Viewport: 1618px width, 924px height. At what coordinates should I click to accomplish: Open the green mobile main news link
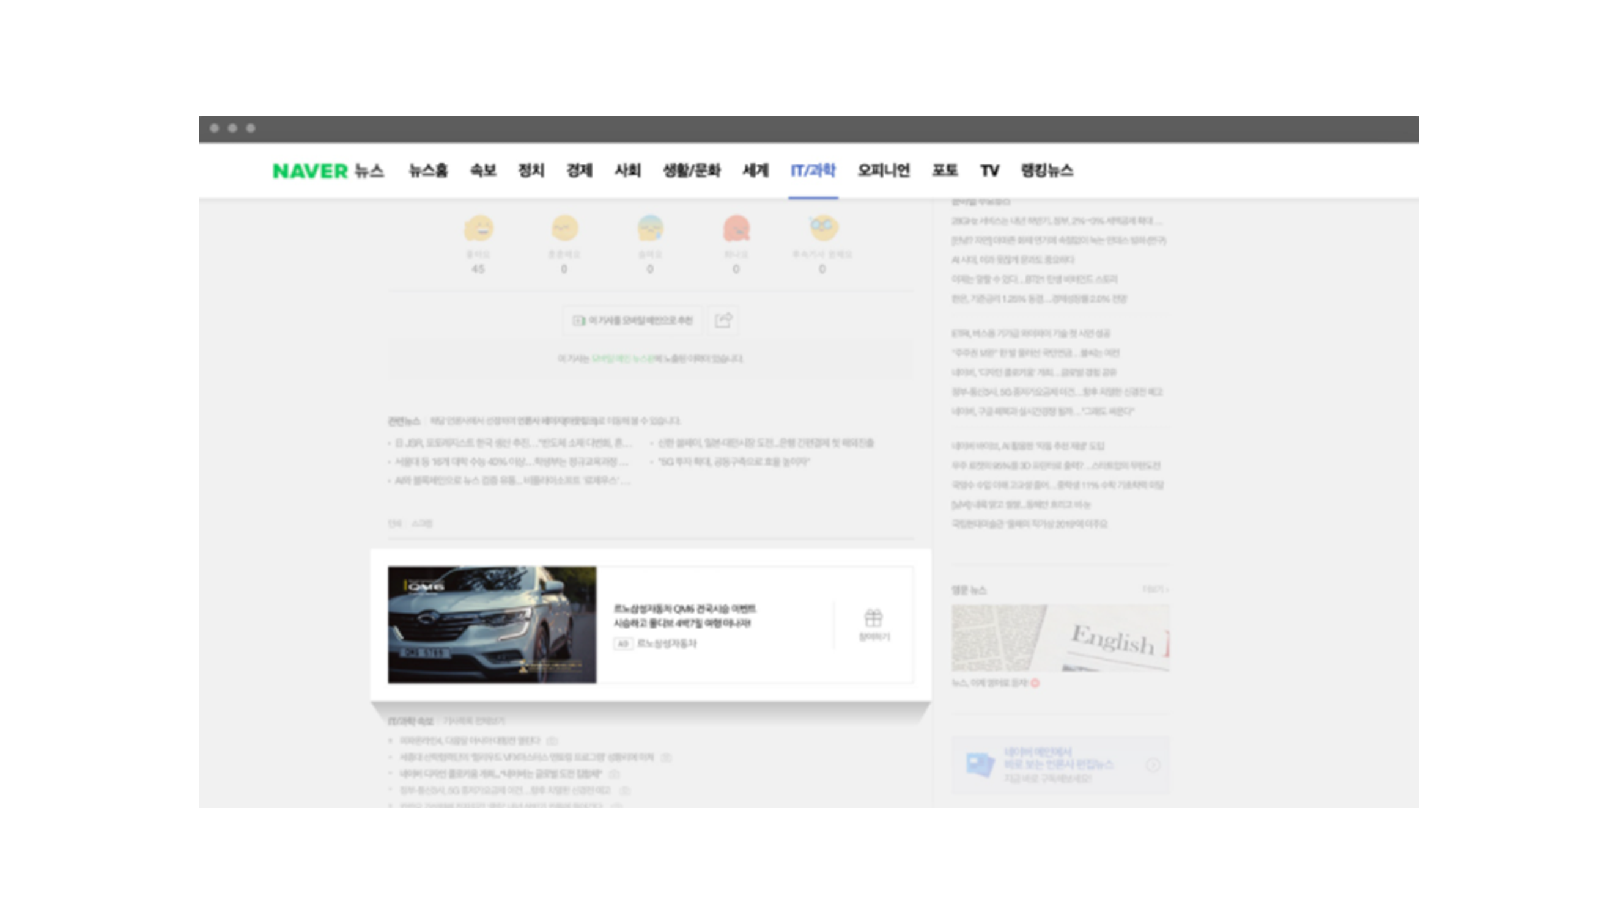622,359
